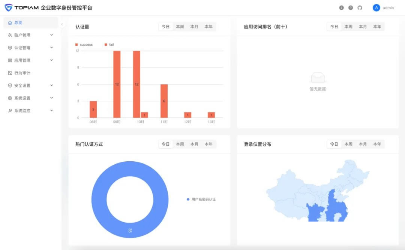
Task: Click the China login map
Action: point(318,191)
